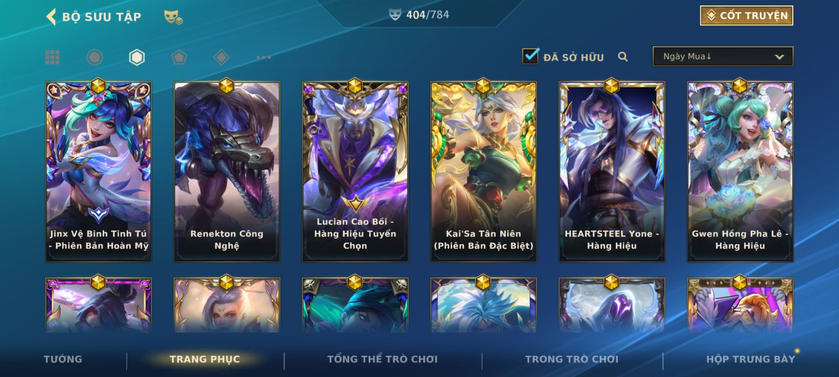Viewport: 839px width, 377px height.
Task: Select the pentagon rarity filter icon
Action: pyautogui.click(x=179, y=57)
